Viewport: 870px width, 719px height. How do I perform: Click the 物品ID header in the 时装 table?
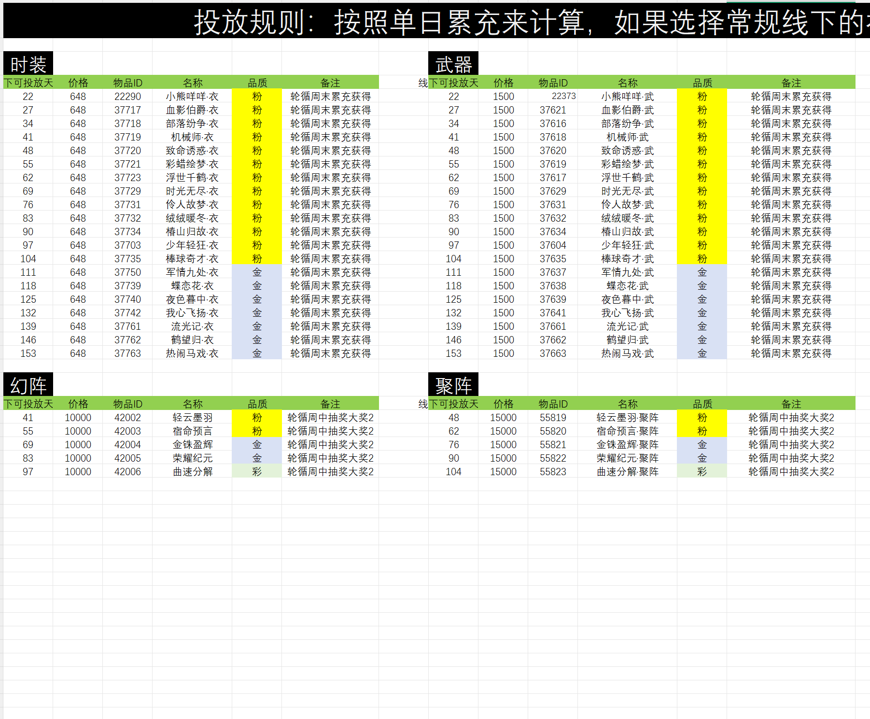click(127, 83)
